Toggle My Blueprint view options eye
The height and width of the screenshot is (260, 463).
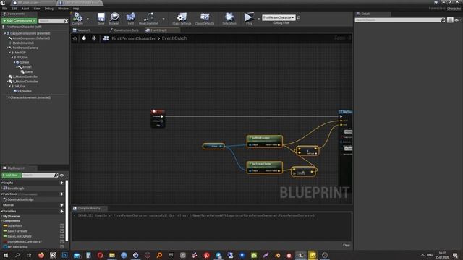click(x=61, y=175)
